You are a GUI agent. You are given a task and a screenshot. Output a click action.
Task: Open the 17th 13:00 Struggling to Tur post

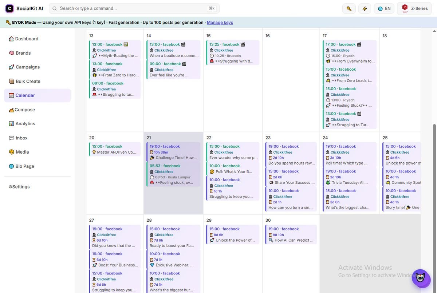(350, 119)
